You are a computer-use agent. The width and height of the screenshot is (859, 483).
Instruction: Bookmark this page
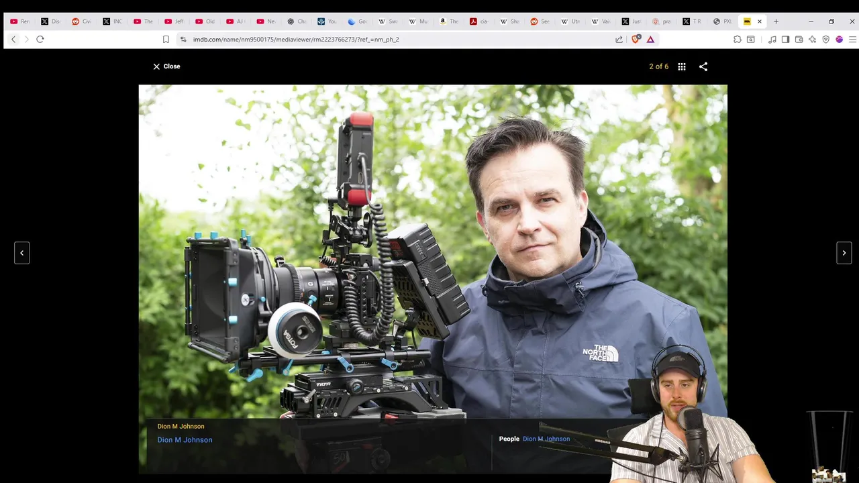point(166,40)
